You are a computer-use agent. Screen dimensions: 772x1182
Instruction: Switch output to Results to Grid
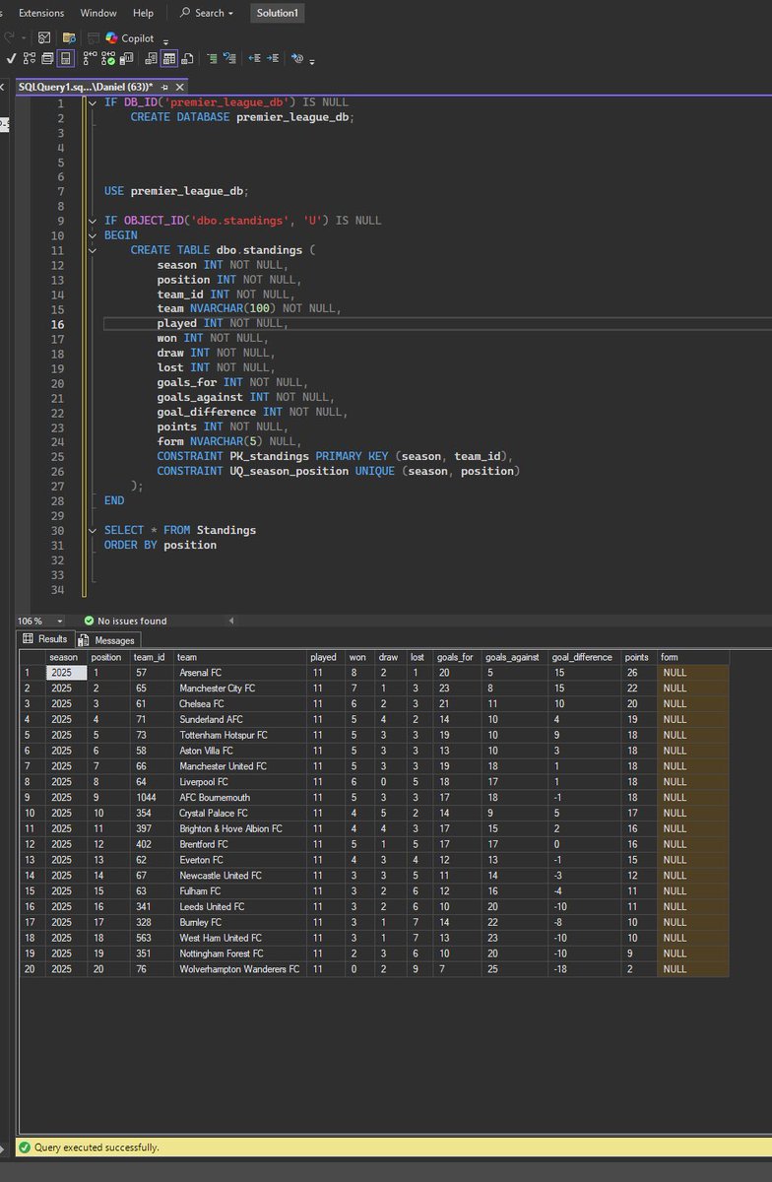tap(168, 58)
